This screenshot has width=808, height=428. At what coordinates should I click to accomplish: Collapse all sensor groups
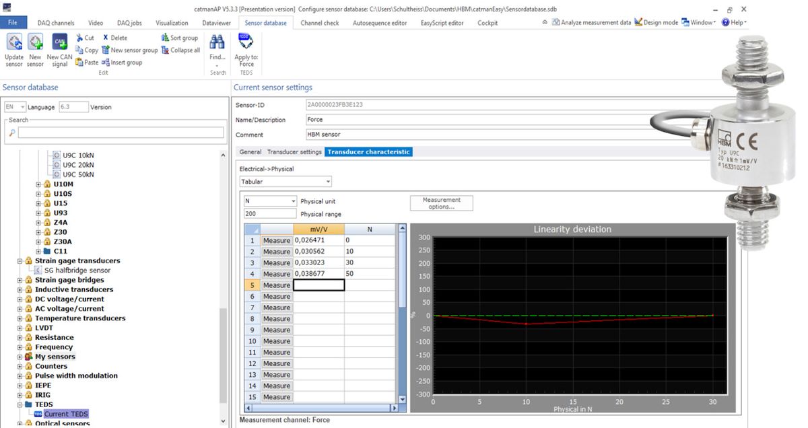tap(180, 50)
